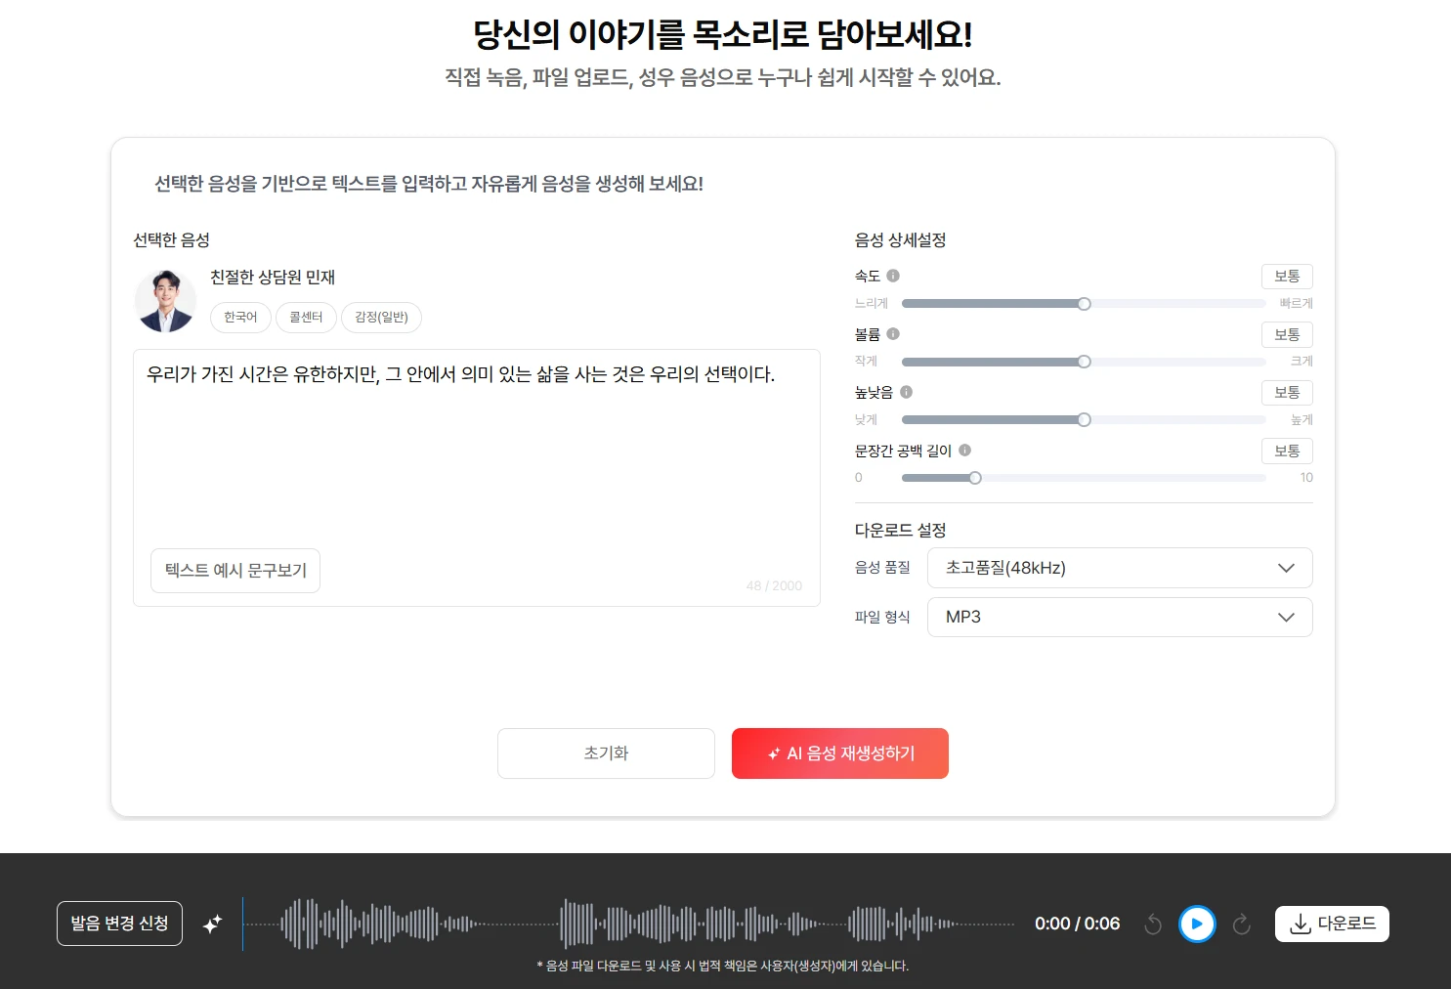1451x989 pixels.
Task: Open the 음성 품질 dropdown
Action: click(x=1119, y=568)
